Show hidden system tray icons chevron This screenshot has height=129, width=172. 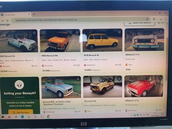pyautogui.click(x=131, y=115)
